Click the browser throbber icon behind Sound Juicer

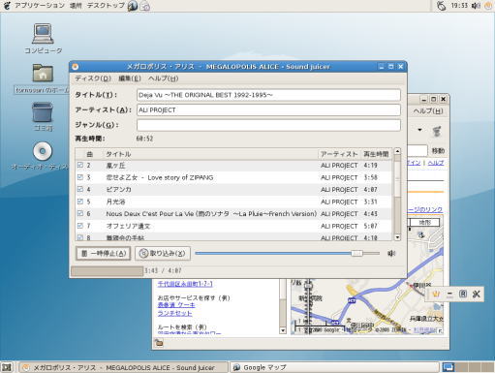coord(437,131)
